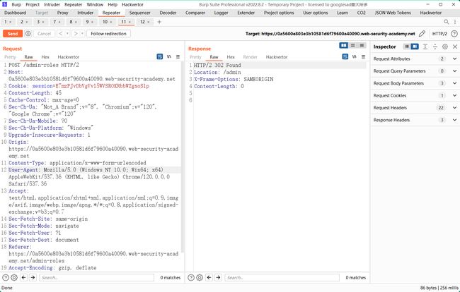Open history back dropdown arrow
Screen dimensions: 460x292
pos(67,34)
